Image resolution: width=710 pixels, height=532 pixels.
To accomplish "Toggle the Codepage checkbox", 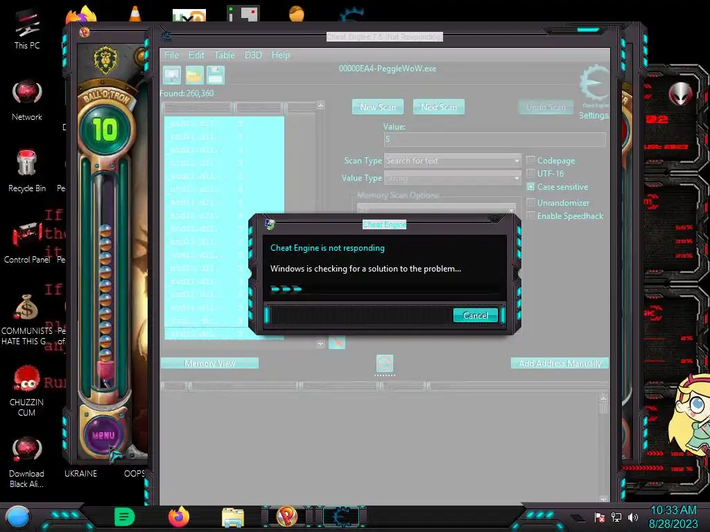I will 530,160.
